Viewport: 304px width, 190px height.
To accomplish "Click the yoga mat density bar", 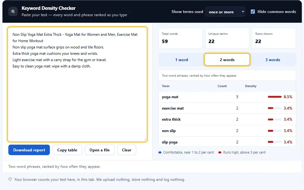I will [275, 97].
